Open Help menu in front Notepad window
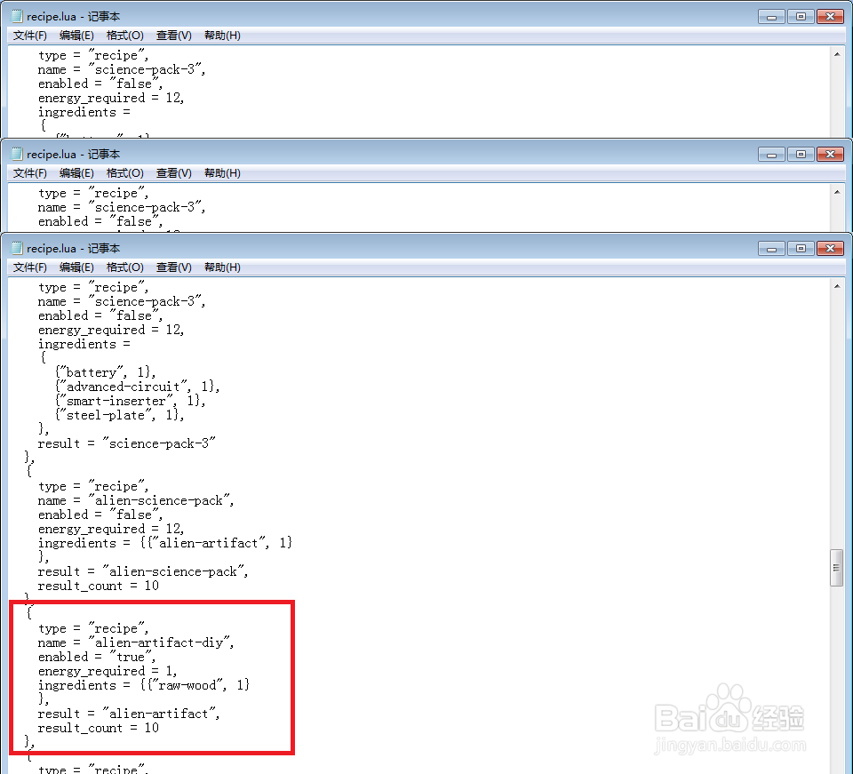Screen dimensions: 853x774 [x=222, y=267]
